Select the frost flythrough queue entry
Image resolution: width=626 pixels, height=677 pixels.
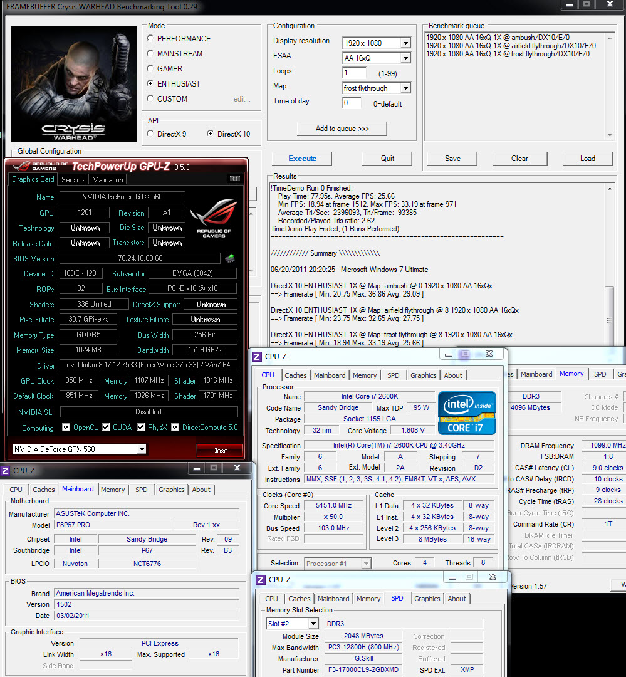(508, 54)
